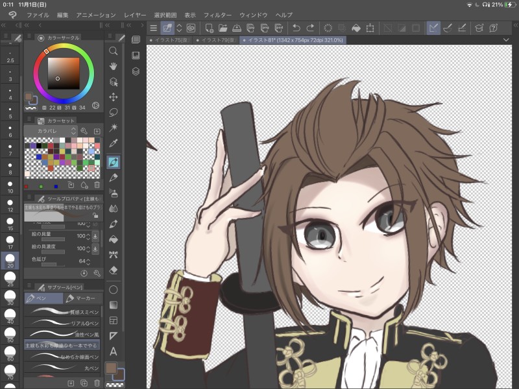Open the 編集 menu
Image resolution: width=519 pixels, height=389 pixels.
coord(62,15)
